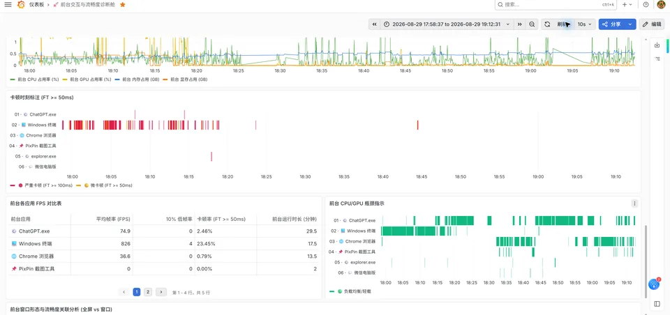
Task: Open 卡顿时刻标注 (FT >= 50ms) panel title
Action: [x=41, y=98]
